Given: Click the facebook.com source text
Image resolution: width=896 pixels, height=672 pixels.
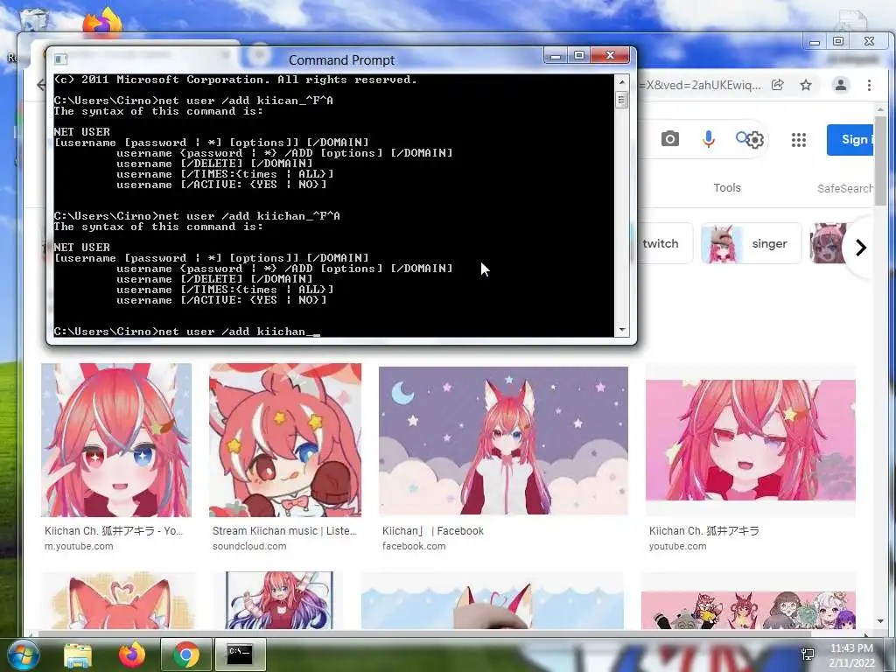Looking at the screenshot, I should (414, 546).
